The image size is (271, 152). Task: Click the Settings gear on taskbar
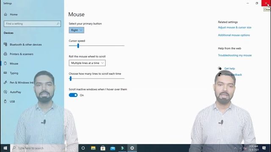click(132, 148)
